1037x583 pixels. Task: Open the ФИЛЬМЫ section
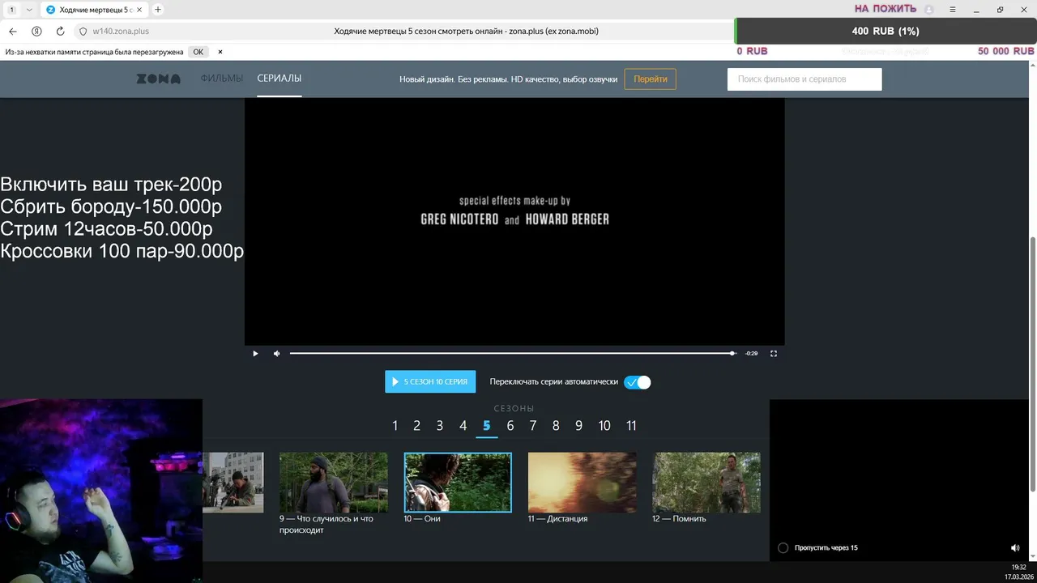click(x=222, y=79)
